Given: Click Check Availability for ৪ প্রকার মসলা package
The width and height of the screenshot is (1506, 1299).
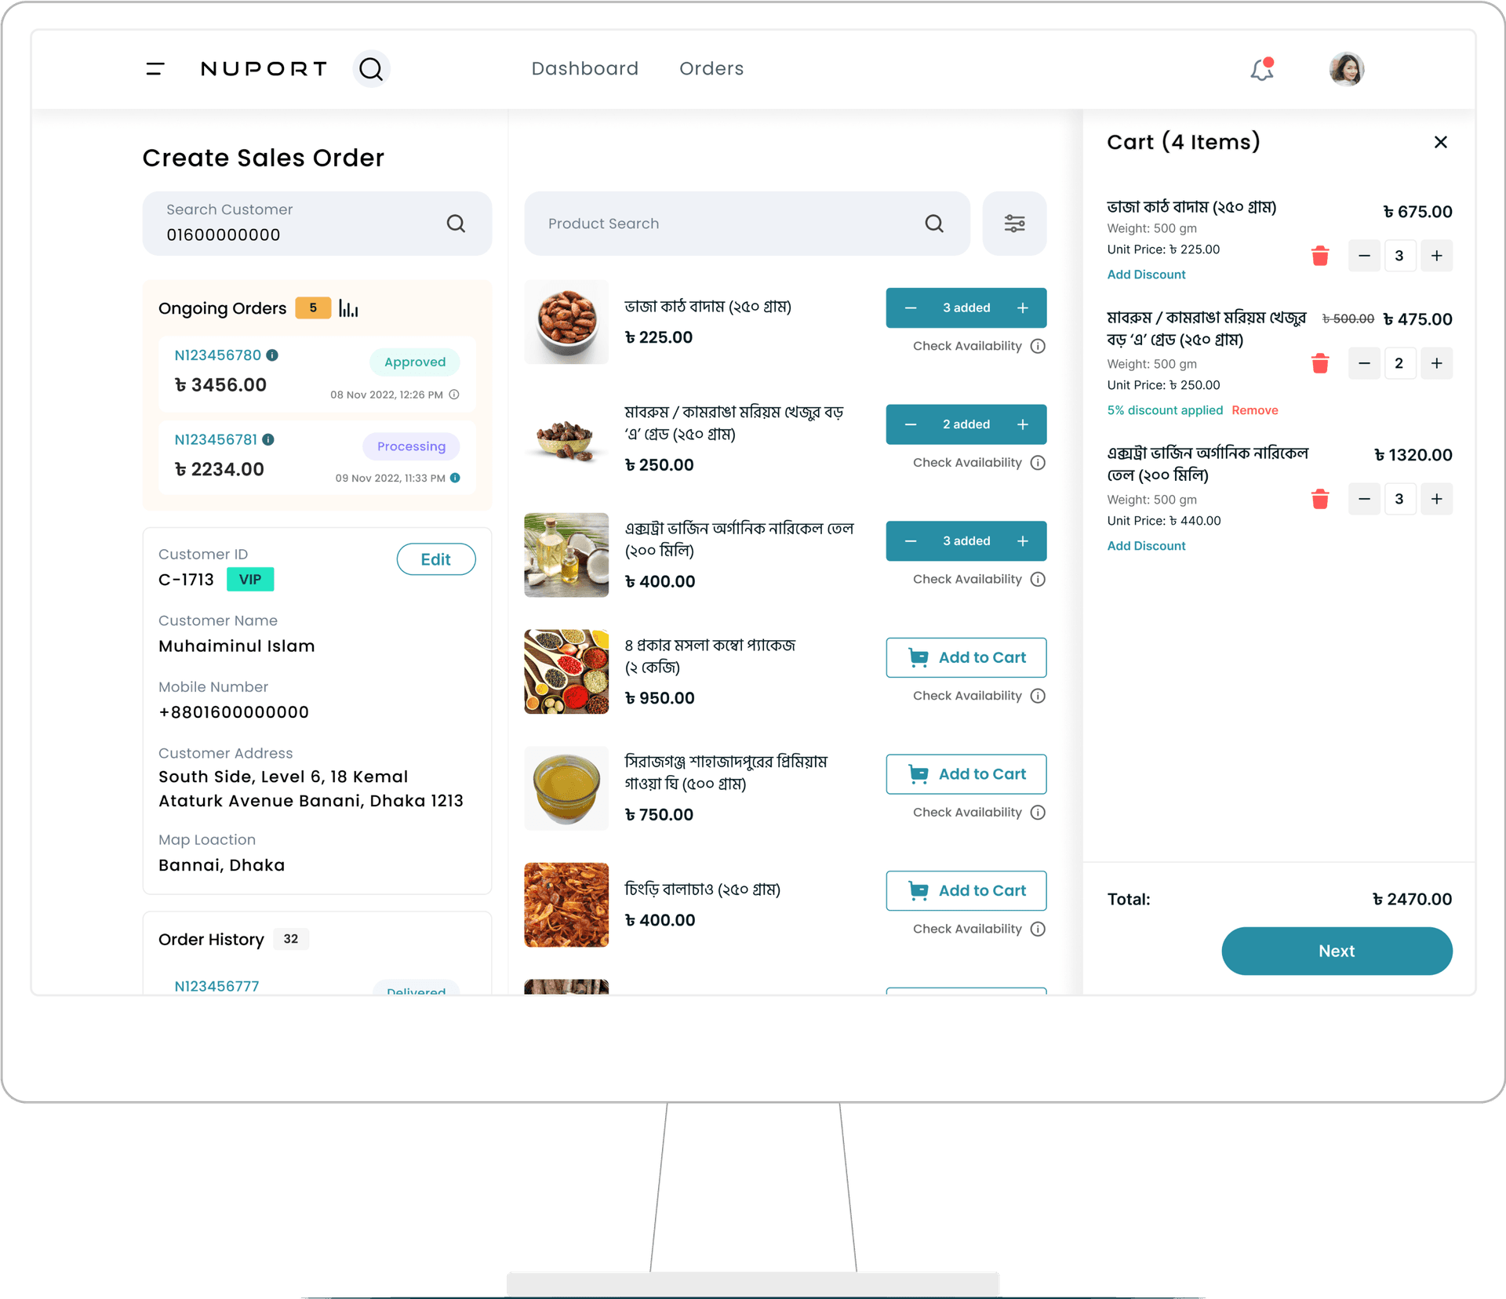Looking at the screenshot, I should click(x=966, y=697).
